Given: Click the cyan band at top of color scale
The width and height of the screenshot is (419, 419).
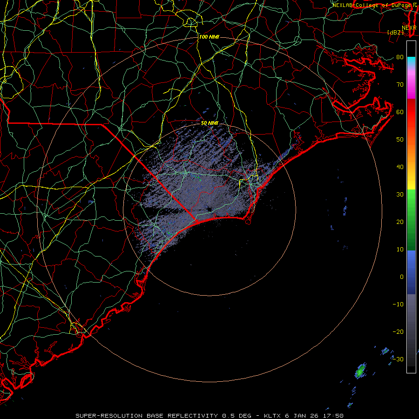Looking at the screenshot, I should (x=411, y=61).
